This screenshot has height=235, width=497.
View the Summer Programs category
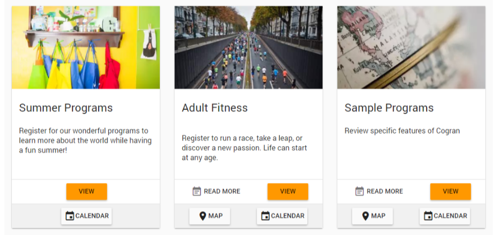[86, 191]
